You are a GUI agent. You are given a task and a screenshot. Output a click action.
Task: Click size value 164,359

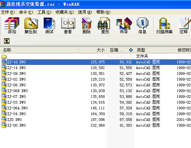98,114
